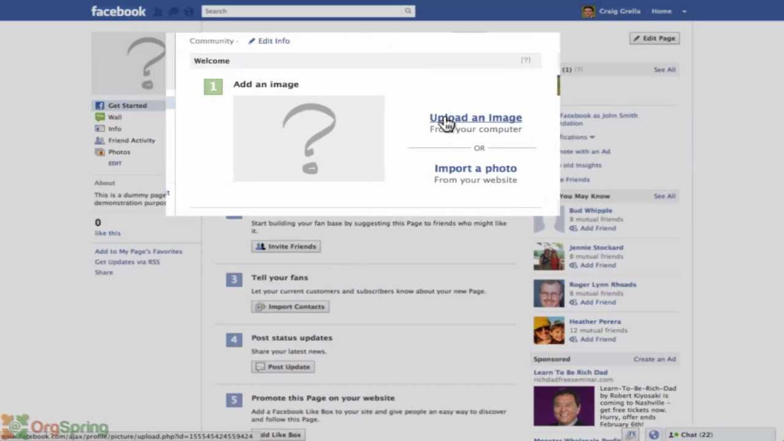Click the Post Update button
Image resolution: width=784 pixels, height=441 pixels.
pos(283,366)
